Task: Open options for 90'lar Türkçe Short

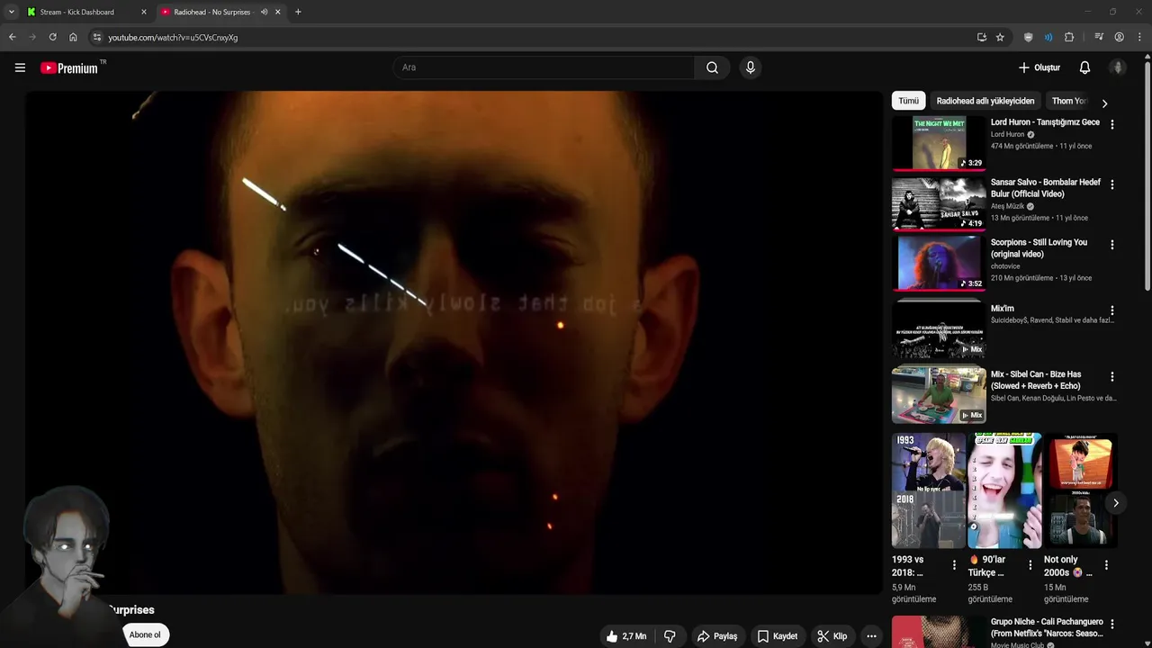Action: click(x=1030, y=565)
